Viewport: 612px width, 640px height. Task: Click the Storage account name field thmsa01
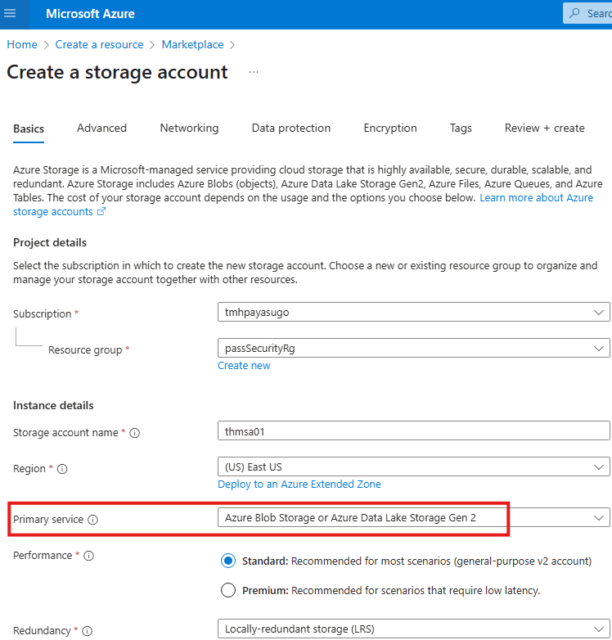pyautogui.click(x=414, y=431)
